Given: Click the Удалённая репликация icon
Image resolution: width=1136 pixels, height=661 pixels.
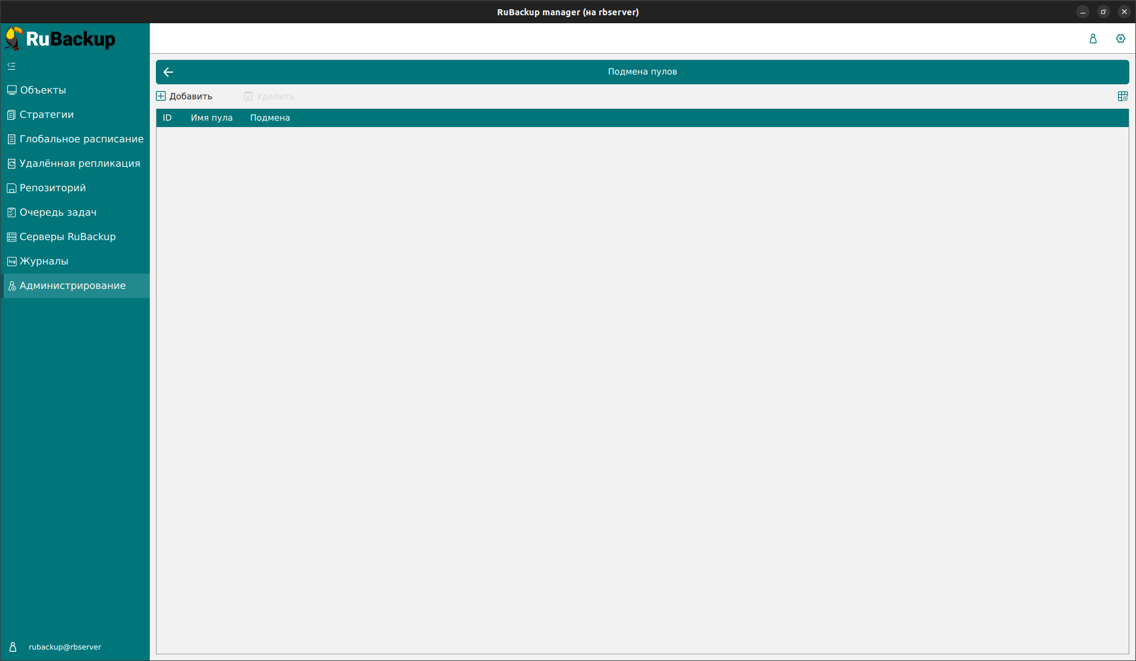Looking at the screenshot, I should [x=12, y=163].
